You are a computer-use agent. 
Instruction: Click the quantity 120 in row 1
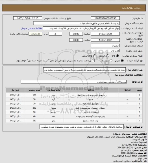34,95
